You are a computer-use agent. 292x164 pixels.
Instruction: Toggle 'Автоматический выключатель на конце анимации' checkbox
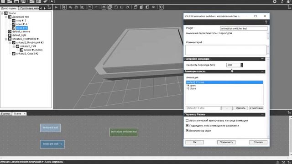pyautogui.click(x=187, y=120)
